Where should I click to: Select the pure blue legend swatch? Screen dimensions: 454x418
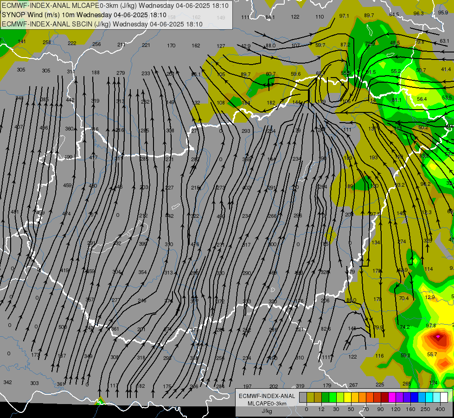[414, 397]
